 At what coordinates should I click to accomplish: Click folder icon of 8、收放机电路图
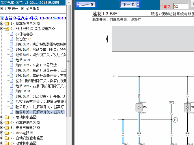point(7,143)
